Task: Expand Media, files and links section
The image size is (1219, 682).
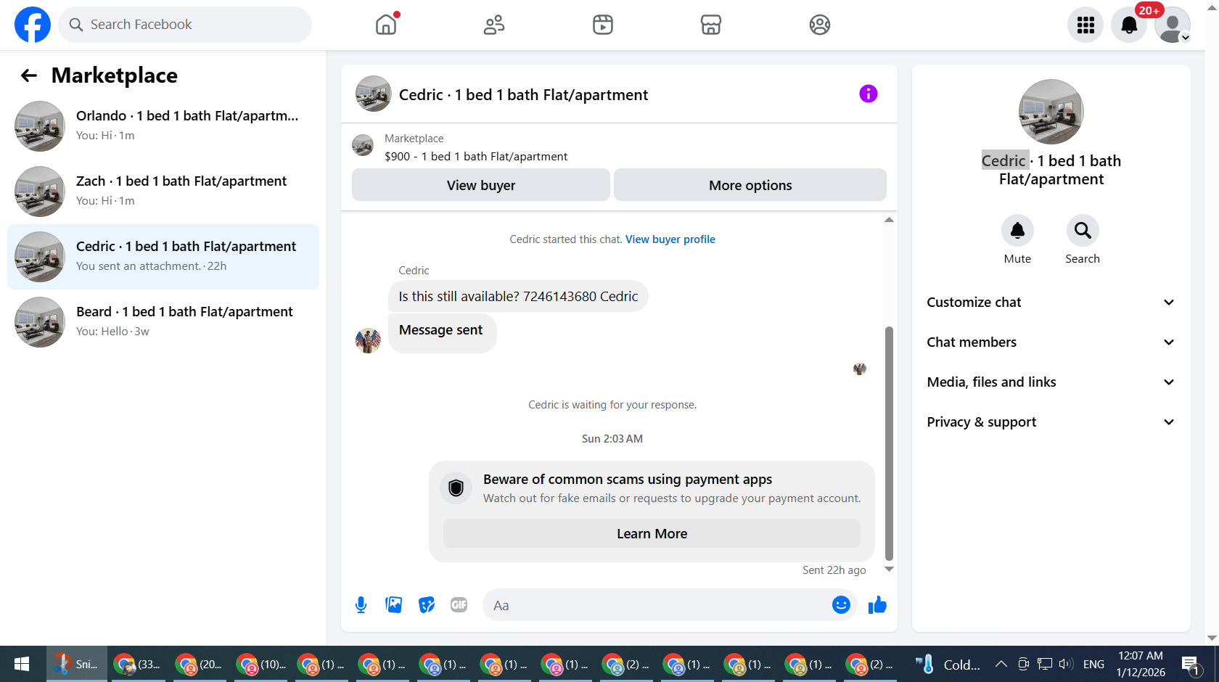Action: click(x=1051, y=382)
